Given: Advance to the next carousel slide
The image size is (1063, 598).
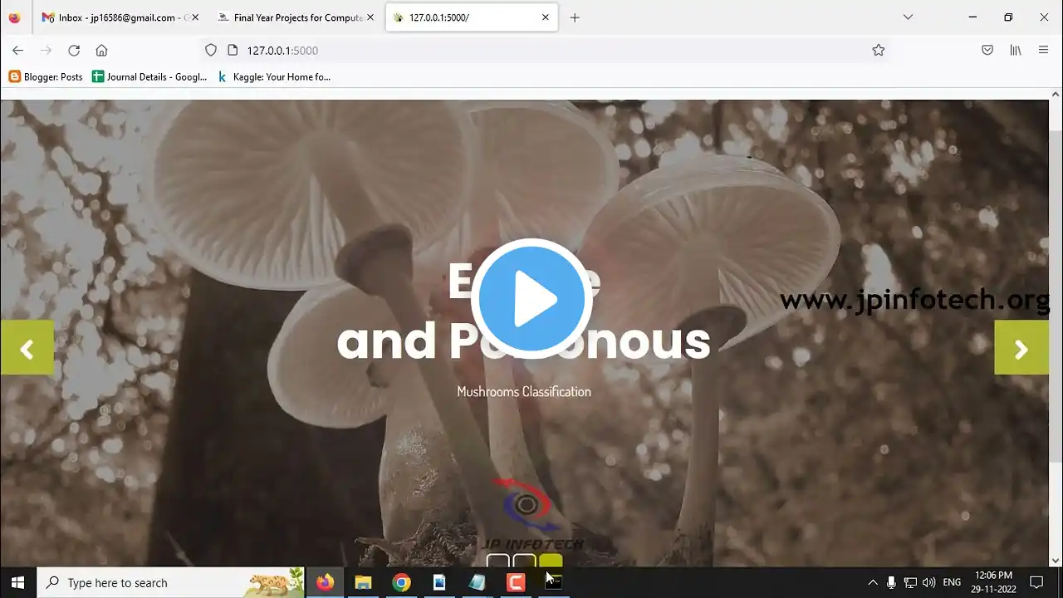Looking at the screenshot, I should click(1021, 348).
